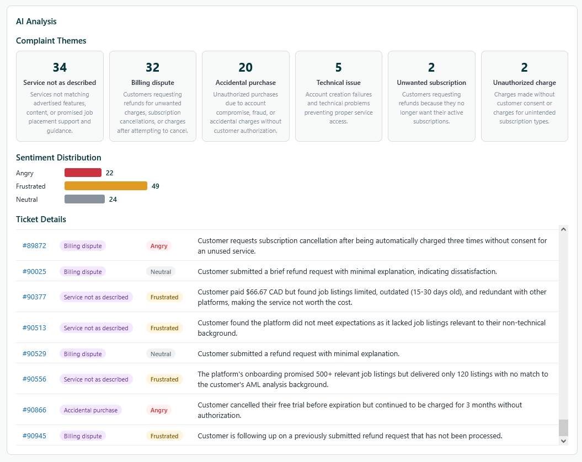Open ticket #90513

click(x=34, y=327)
